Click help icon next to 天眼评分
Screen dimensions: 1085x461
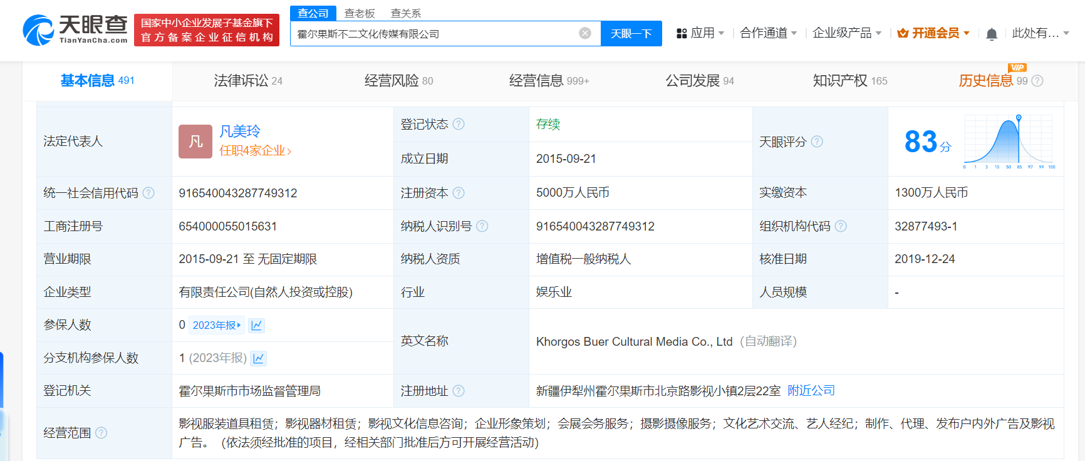817,142
